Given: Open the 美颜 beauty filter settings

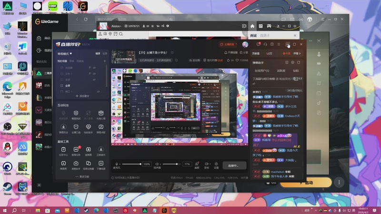Looking at the screenshot, I should [x=197, y=165].
